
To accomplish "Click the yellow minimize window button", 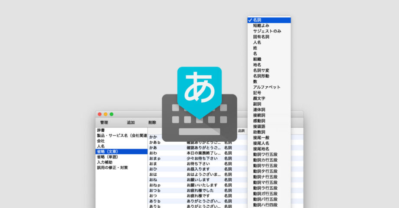I will [105, 114].
